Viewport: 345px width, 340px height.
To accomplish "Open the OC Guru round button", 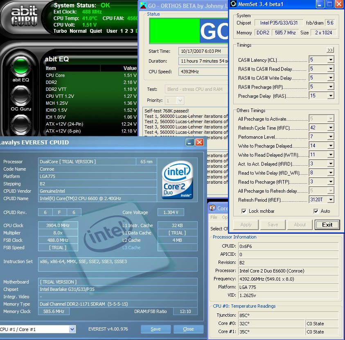I will pyautogui.click(x=21, y=95).
